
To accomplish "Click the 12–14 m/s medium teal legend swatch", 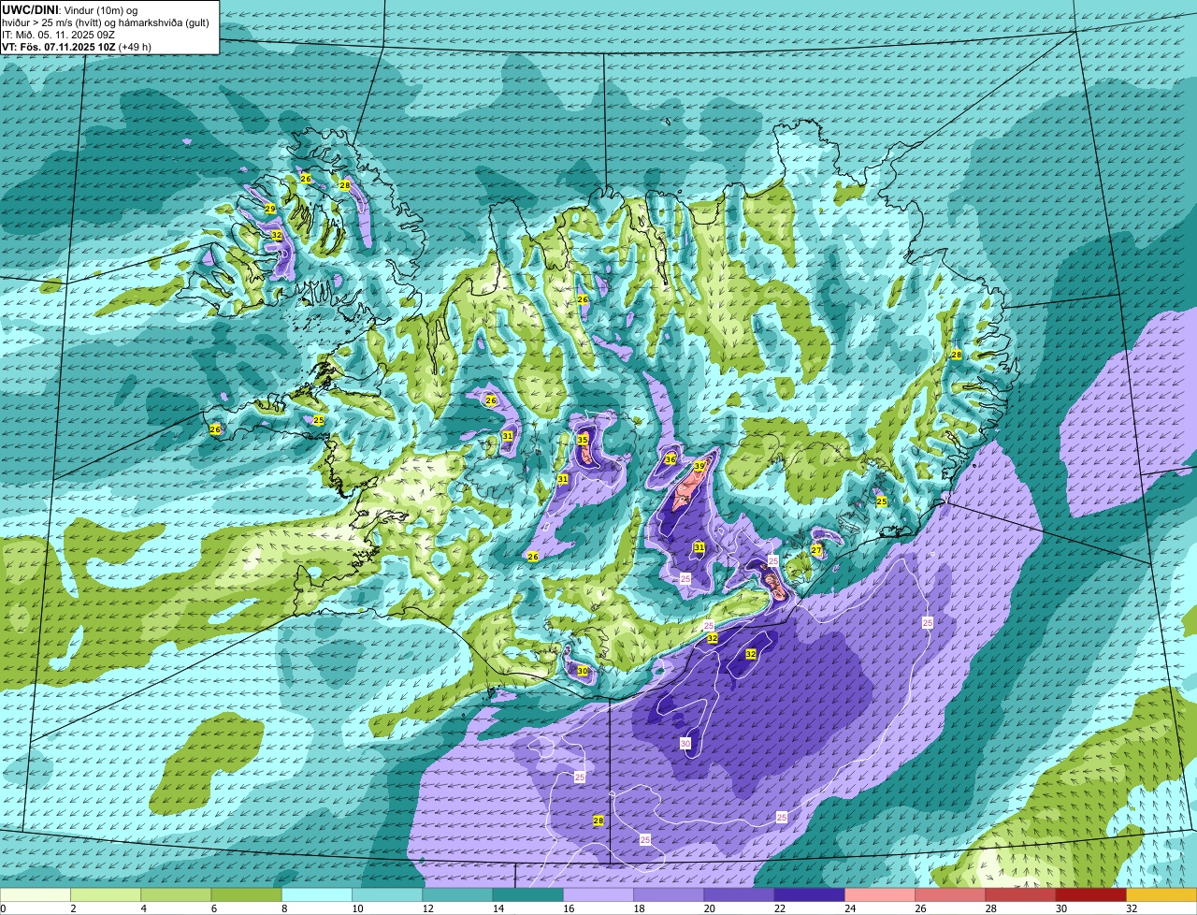I will [458, 894].
